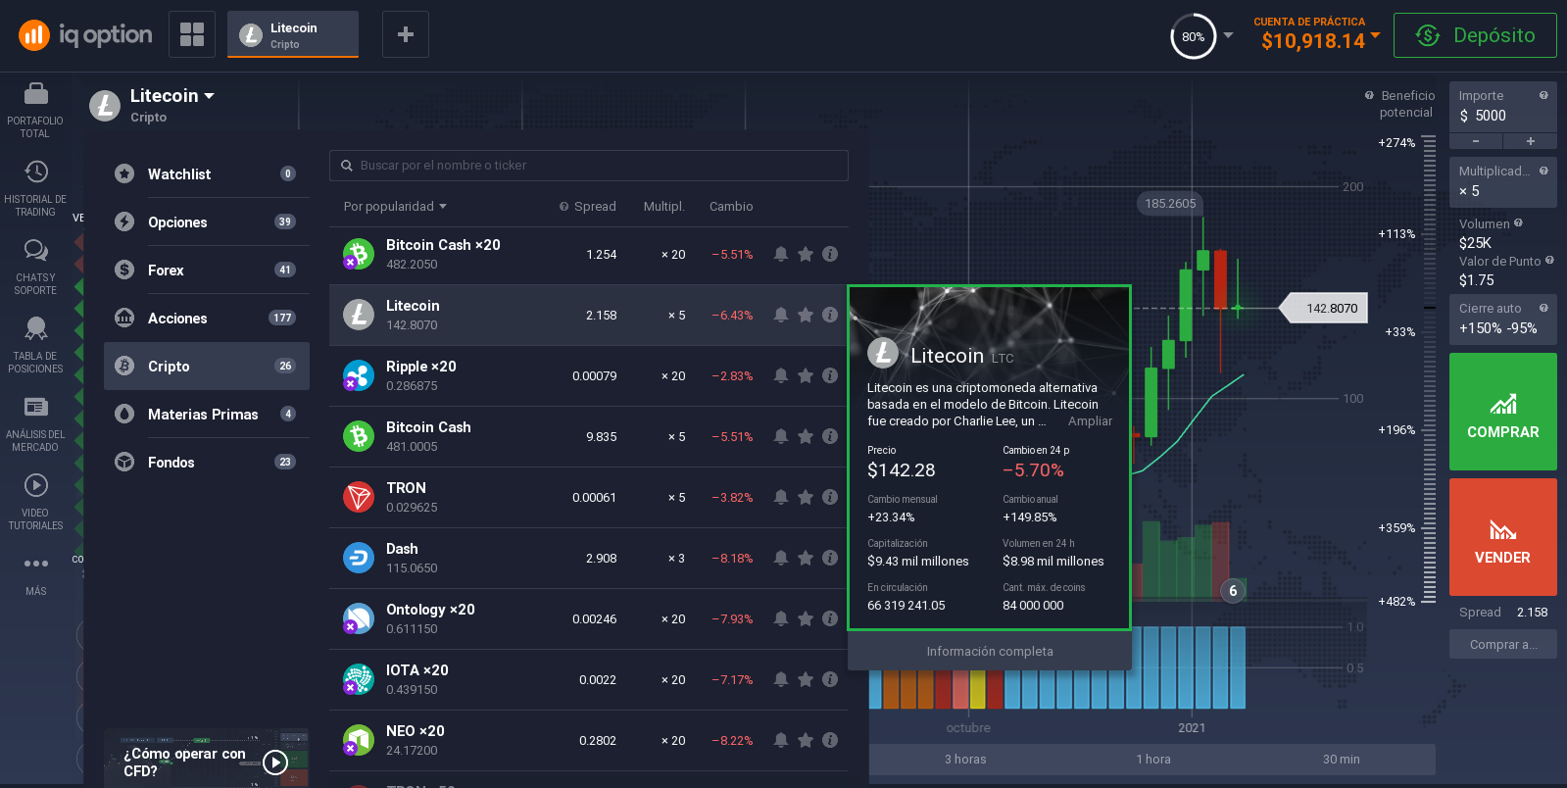Add Bitcoin Cash ×20 to favorites star
Image resolution: width=1567 pixels, height=788 pixels.
point(806,254)
